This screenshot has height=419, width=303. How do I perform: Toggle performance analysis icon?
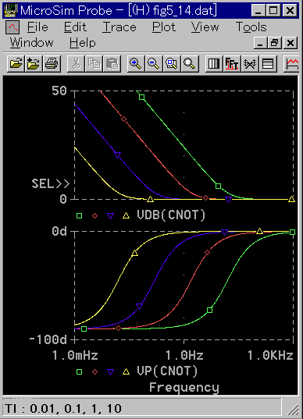coord(250,64)
